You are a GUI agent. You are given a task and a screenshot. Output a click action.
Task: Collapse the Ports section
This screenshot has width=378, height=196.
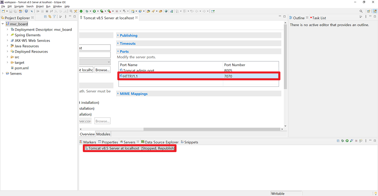pos(118,51)
